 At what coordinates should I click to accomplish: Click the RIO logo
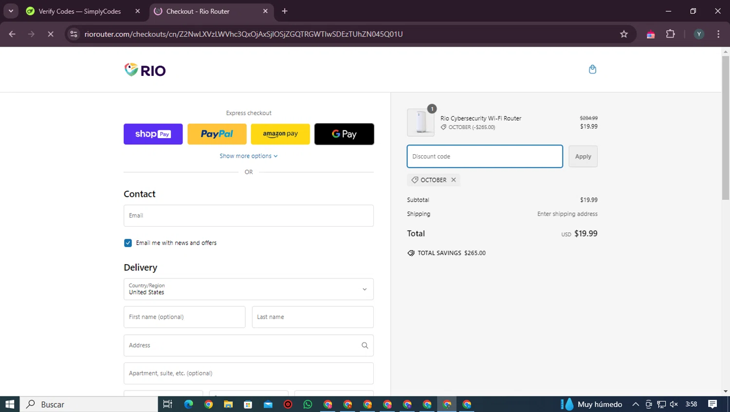point(145,71)
